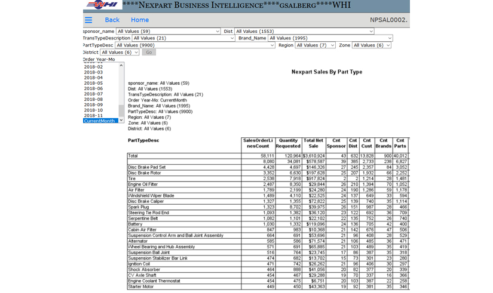Click the Ignition Coil row
Screen dimensions: 493x293
[267, 264]
